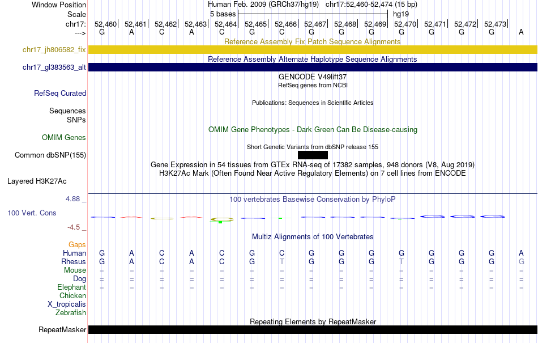Click the Sequences track label
The height and width of the screenshot is (343, 538).
coord(67,111)
